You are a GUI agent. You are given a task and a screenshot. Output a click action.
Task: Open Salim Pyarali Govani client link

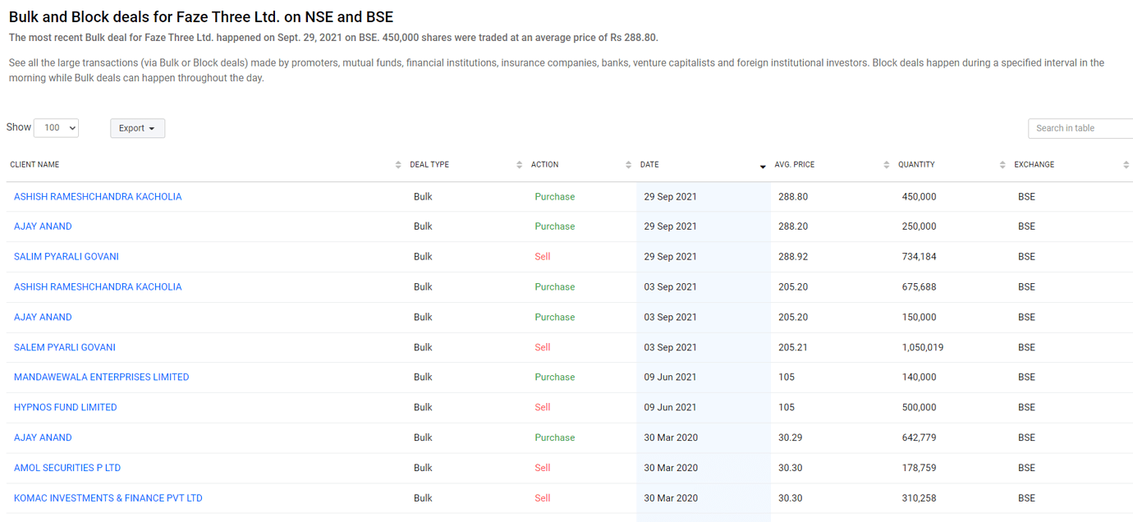click(x=67, y=257)
